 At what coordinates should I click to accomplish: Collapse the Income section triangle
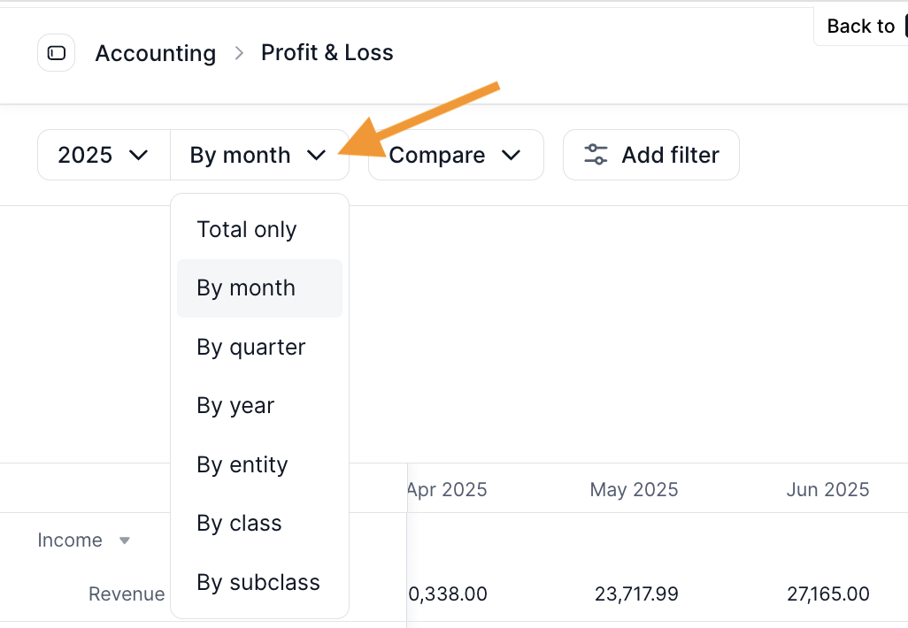125,540
